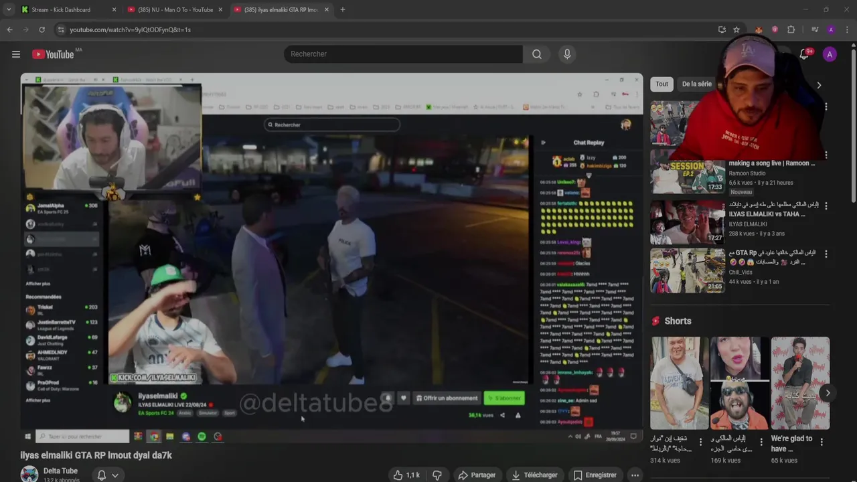The width and height of the screenshot is (857, 482).
Task: Bookmark this page with the star
Action: [736, 29]
